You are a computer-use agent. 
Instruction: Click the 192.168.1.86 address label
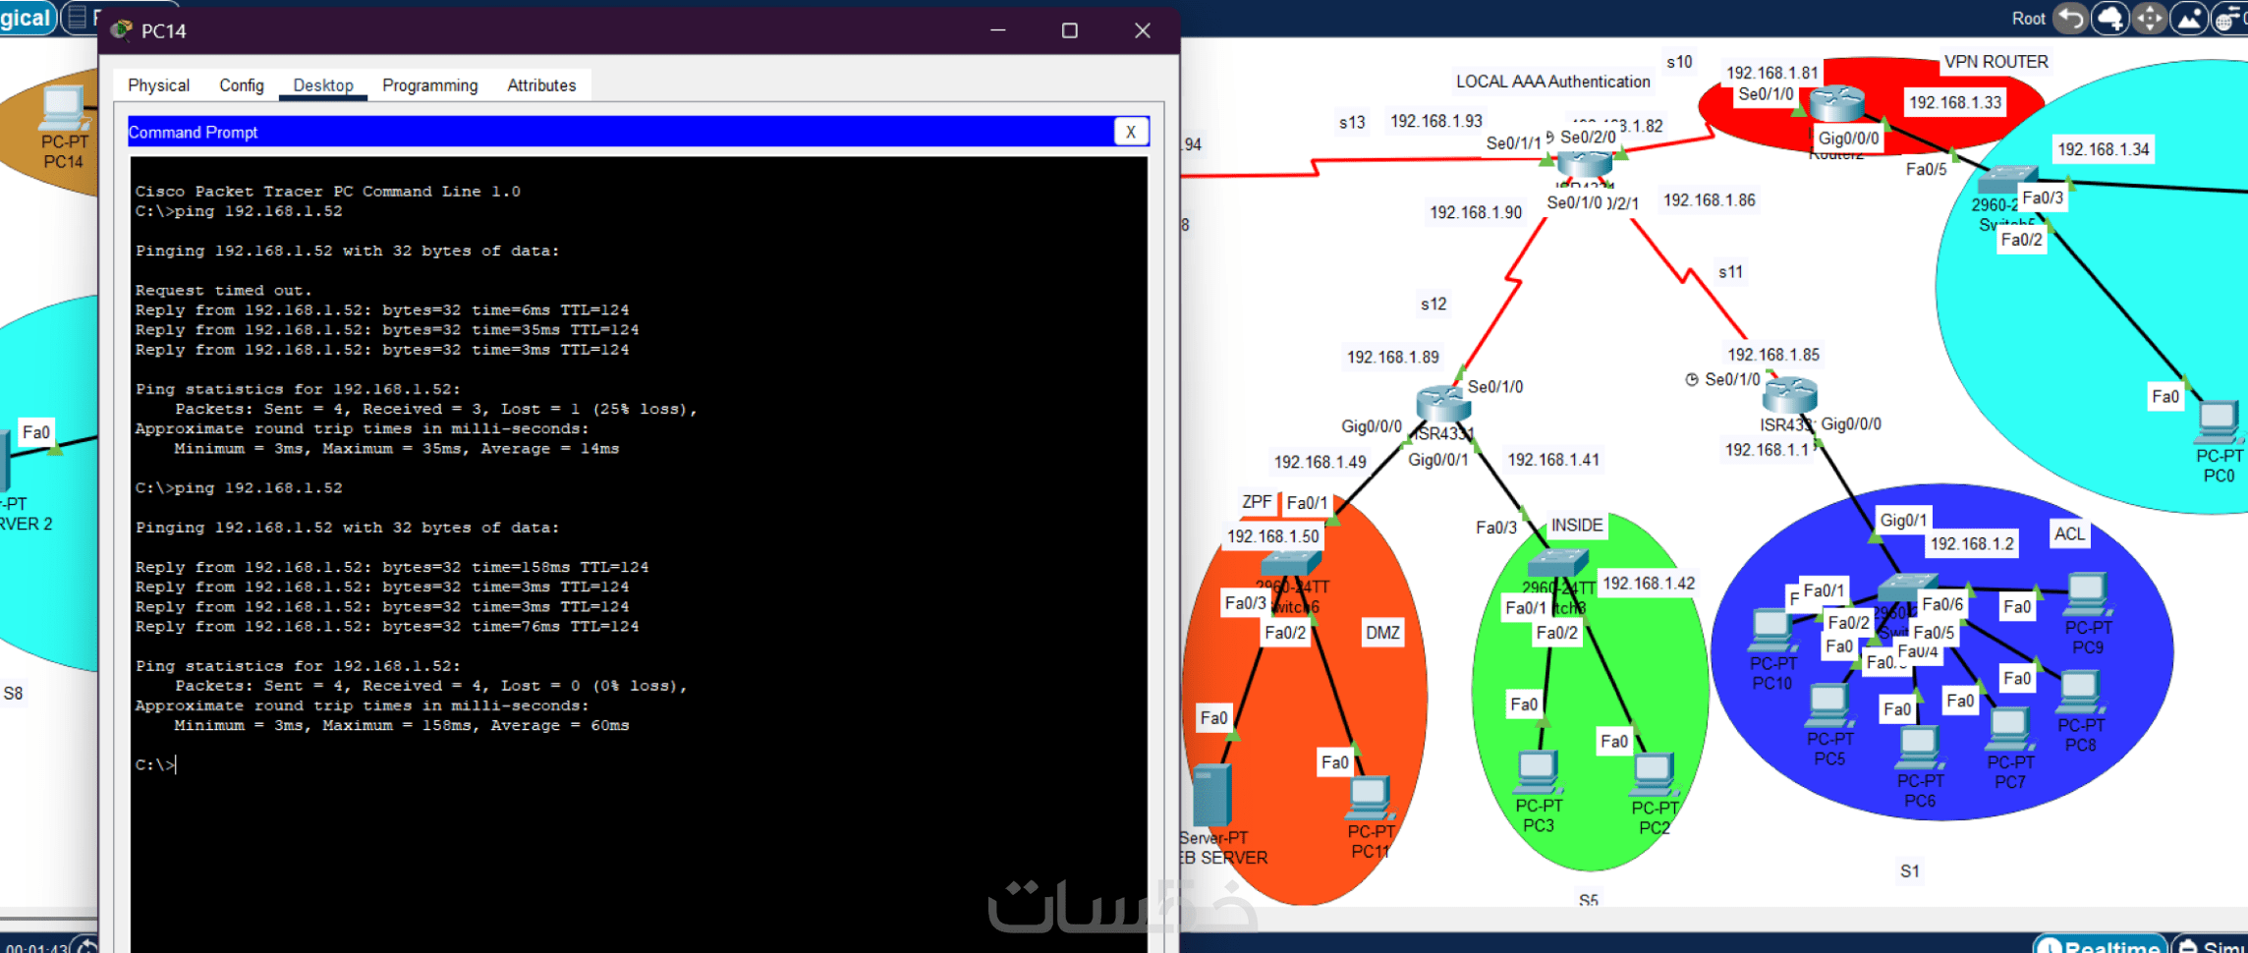[x=1709, y=200]
